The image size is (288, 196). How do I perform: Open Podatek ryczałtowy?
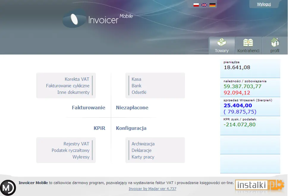pyautogui.click(x=70, y=150)
